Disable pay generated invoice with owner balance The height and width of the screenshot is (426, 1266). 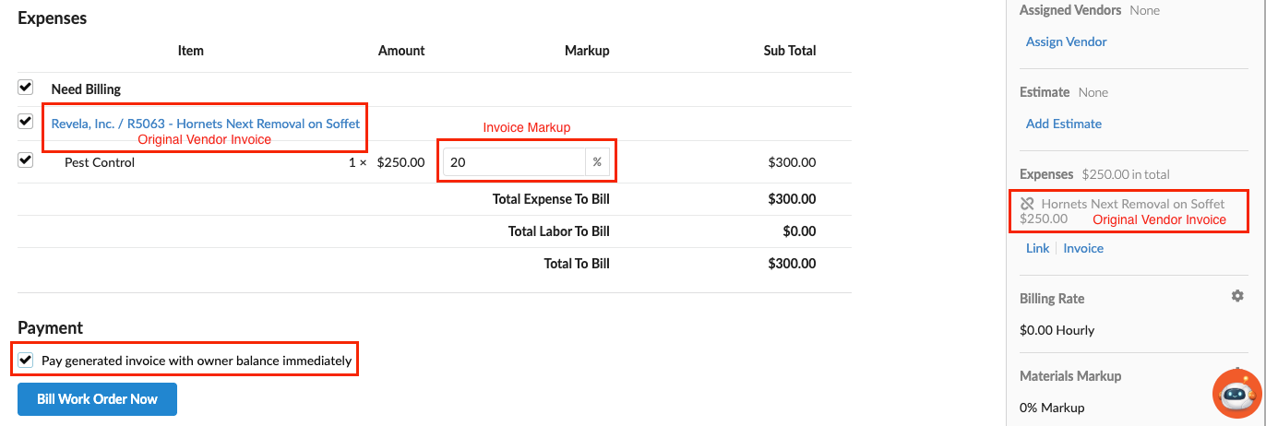[26, 360]
